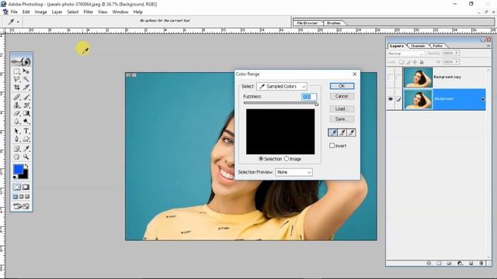The height and width of the screenshot is (279, 497).
Task: Select the Type tool
Action: point(26,131)
